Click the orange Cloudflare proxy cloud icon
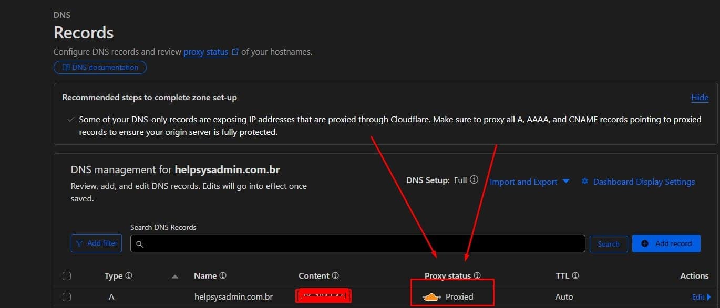 click(x=431, y=296)
